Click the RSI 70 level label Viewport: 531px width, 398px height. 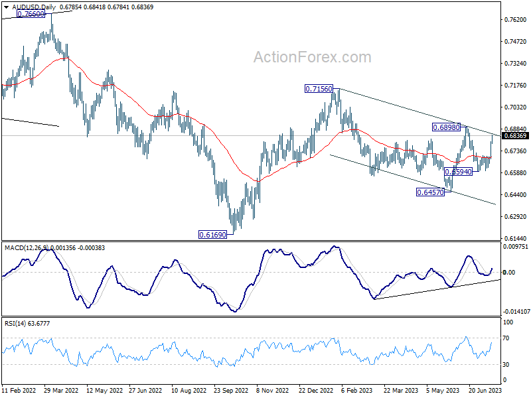click(506, 338)
